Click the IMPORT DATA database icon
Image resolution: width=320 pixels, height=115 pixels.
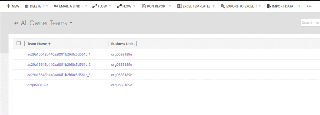[269, 6]
